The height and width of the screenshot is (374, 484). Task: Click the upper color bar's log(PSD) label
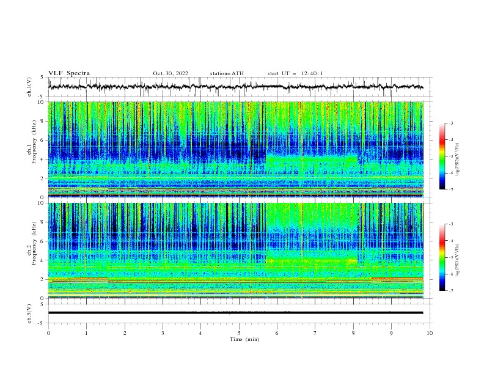[458, 159]
